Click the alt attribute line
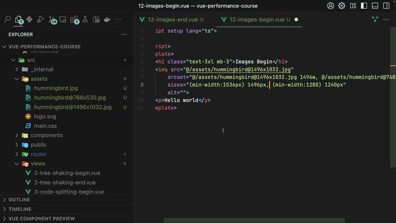This screenshot has width=396, height=223. 178,92
